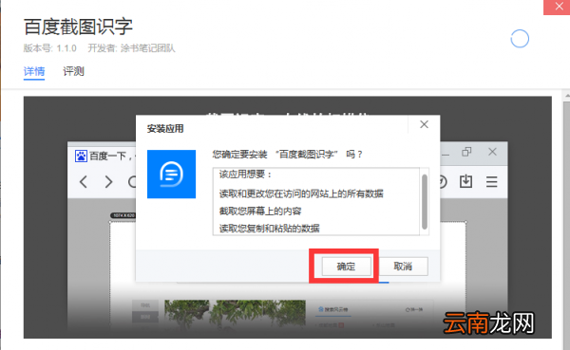This screenshot has width=570, height=350.
Task: Click the X icon in preview browser
Action: (492, 152)
